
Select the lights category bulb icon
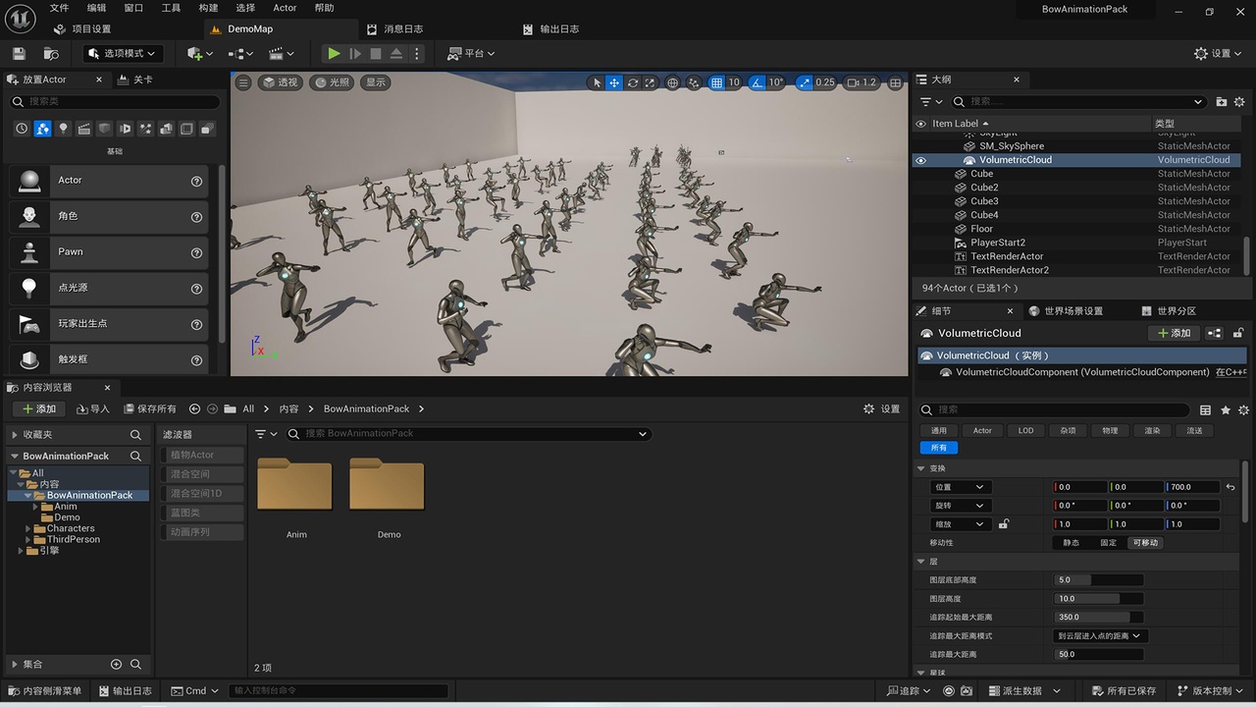(63, 129)
